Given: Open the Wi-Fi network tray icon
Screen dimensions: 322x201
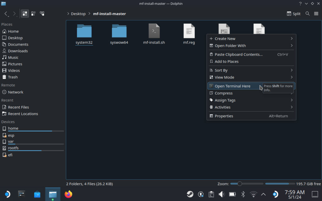Looking at the screenshot, I should pos(253,194).
